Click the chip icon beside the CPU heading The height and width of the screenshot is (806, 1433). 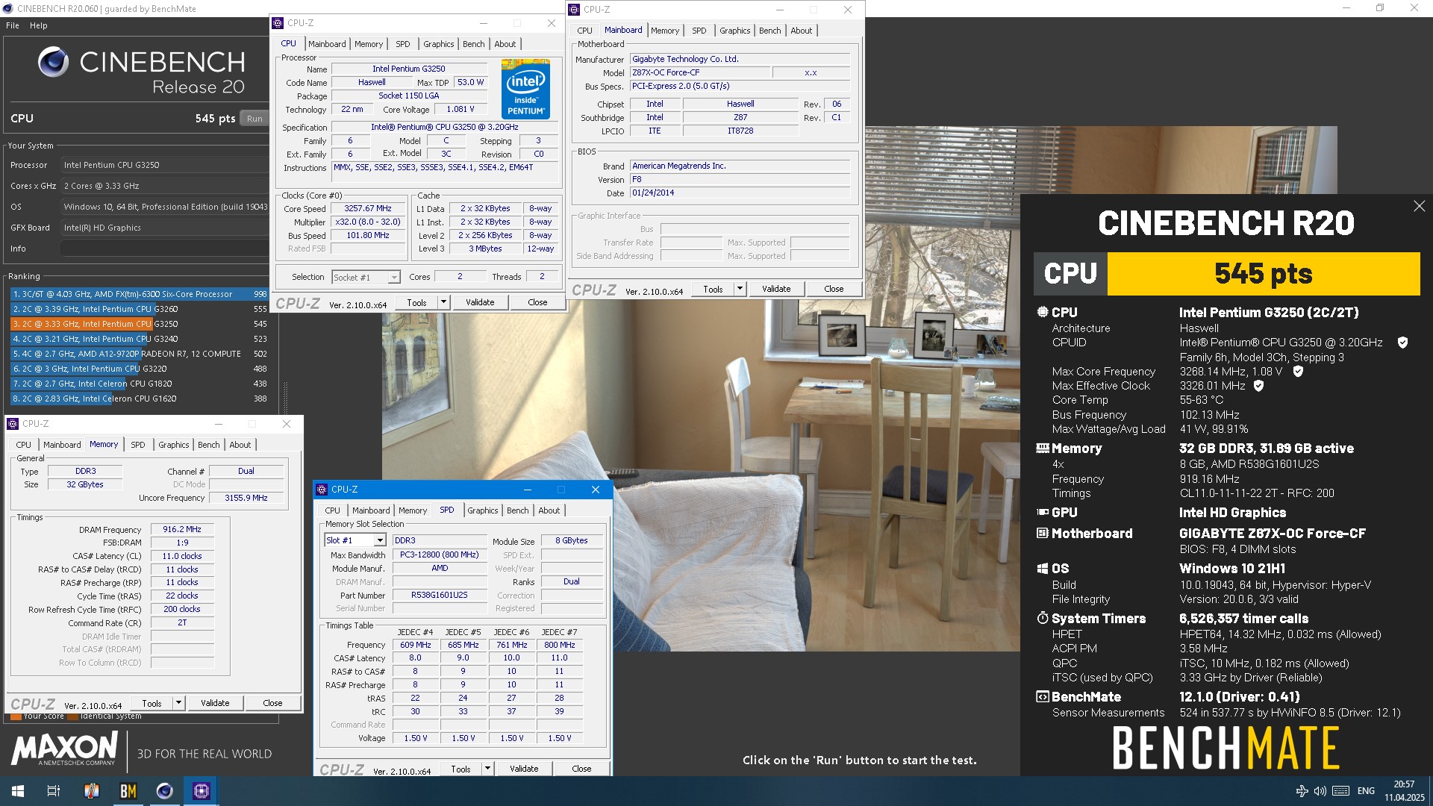pyautogui.click(x=1043, y=312)
